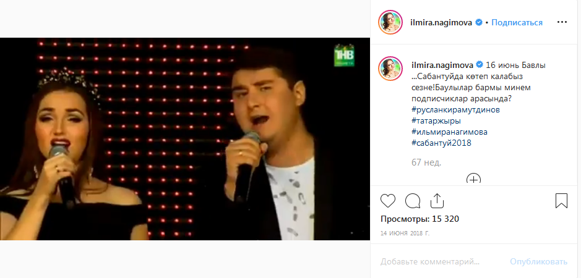Open comments via speech bubble icon
This screenshot has width=581, height=278.
click(x=413, y=201)
